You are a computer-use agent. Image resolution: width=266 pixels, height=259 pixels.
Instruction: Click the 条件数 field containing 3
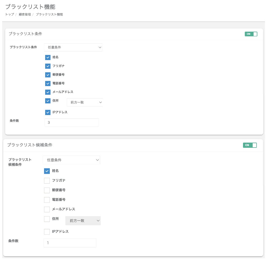tap(72, 123)
